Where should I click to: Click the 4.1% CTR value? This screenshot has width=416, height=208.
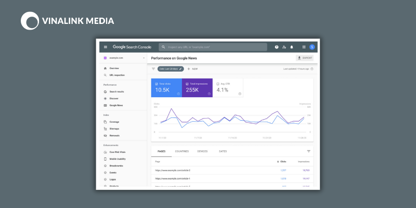[x=223, y=90]
